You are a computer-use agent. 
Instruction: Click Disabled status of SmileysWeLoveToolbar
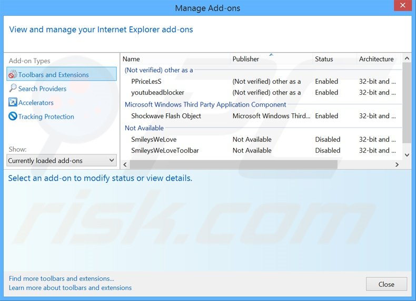[328, 150]
